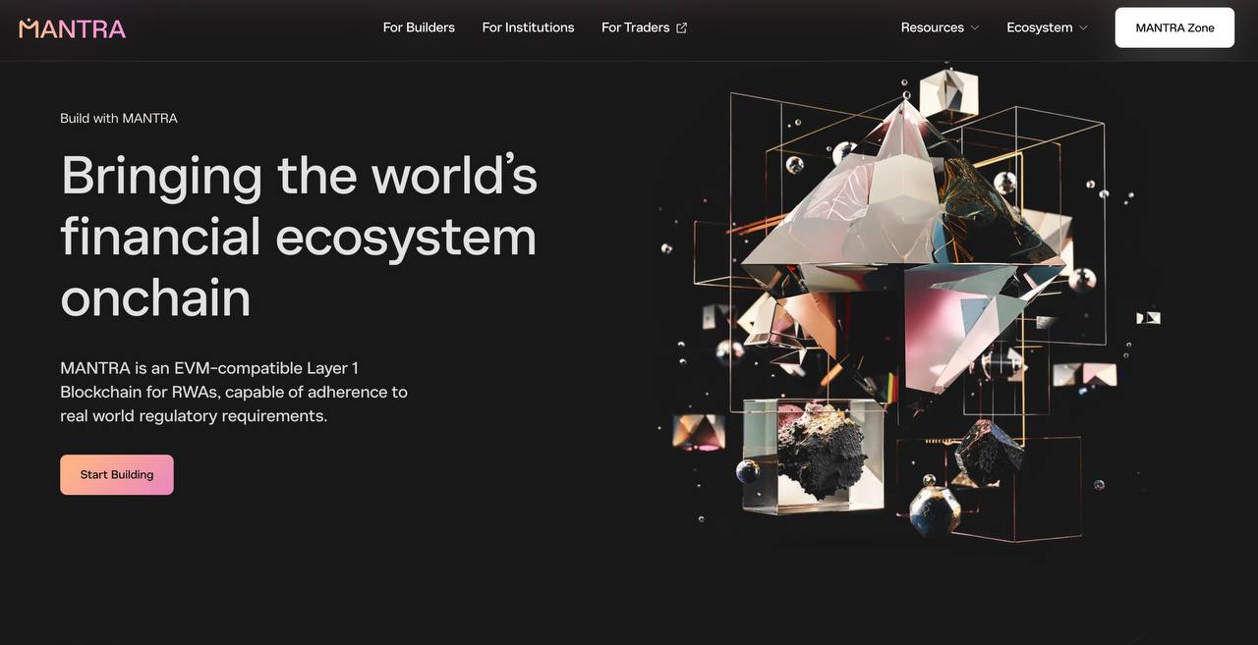Click the small white cube atop the artwork
1258x645 pixels.
[948, 93]
